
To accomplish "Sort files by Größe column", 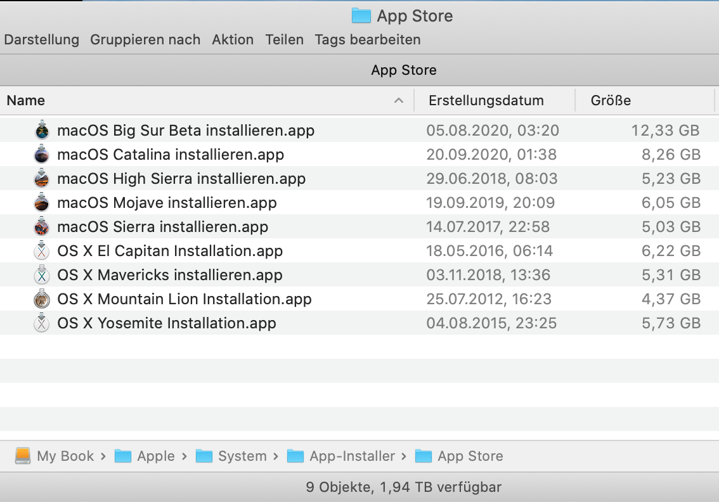I will [611, 100].
